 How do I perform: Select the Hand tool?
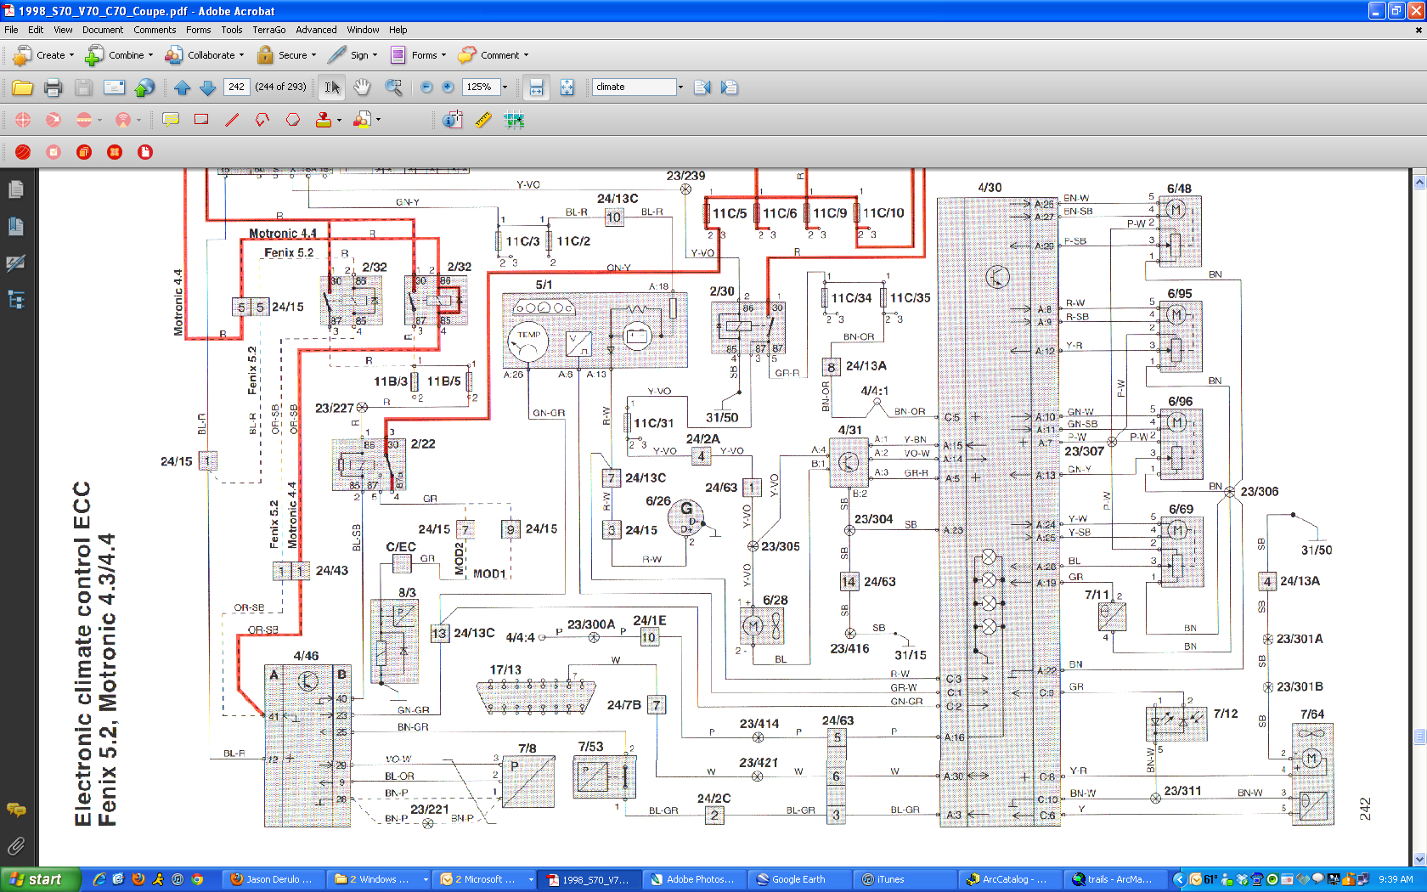coord(362,87)
